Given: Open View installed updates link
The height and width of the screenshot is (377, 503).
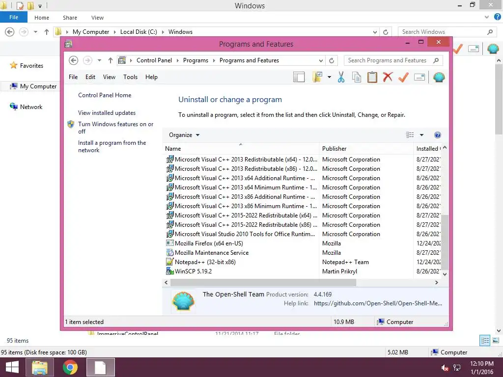Looking at the screenshot, I should coord(107,113).
